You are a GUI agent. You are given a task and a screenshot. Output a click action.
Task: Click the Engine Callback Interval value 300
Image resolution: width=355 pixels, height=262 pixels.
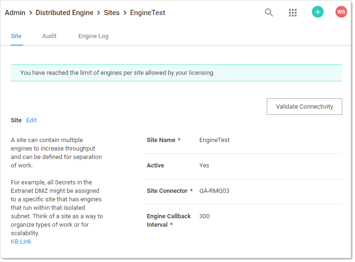coord(205,216)
